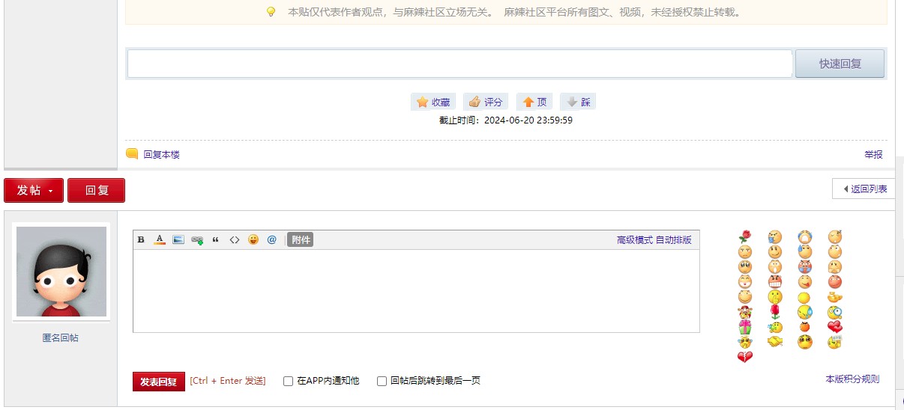Screen dimensions: 904x410
Task: Enable 在APP内通知他 checkbox
Action: pyautogui.click(x=288, y=381)
